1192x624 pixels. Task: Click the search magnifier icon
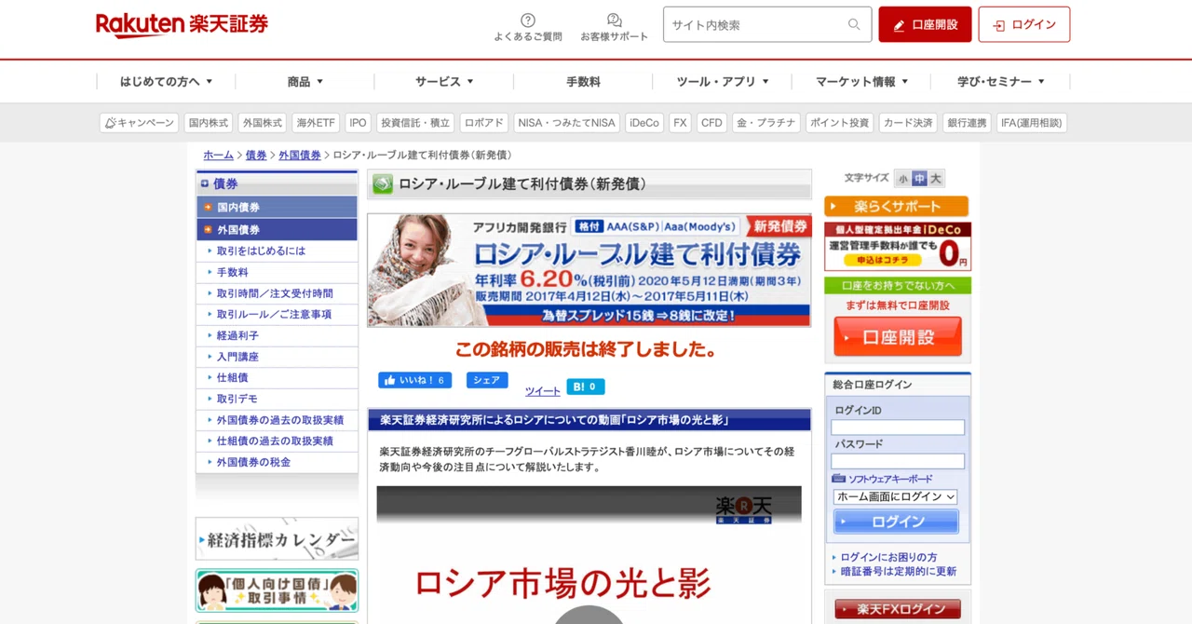[854, 25]
